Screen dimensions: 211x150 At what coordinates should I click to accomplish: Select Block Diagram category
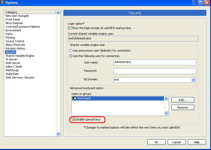coord(14,23)
